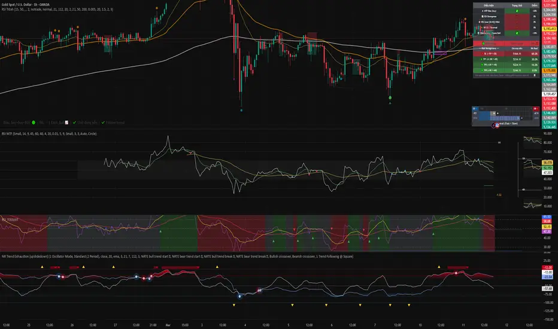This screenshot has height=329, width=558.
Task: Click the Mar label on time axis
Action: click(168, 325)
